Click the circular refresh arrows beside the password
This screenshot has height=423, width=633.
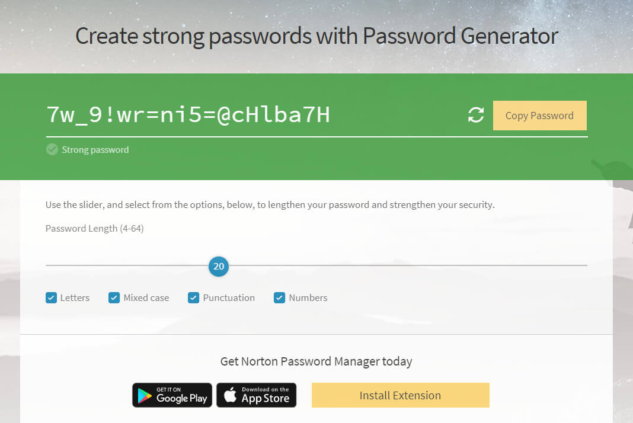[475, 116]
